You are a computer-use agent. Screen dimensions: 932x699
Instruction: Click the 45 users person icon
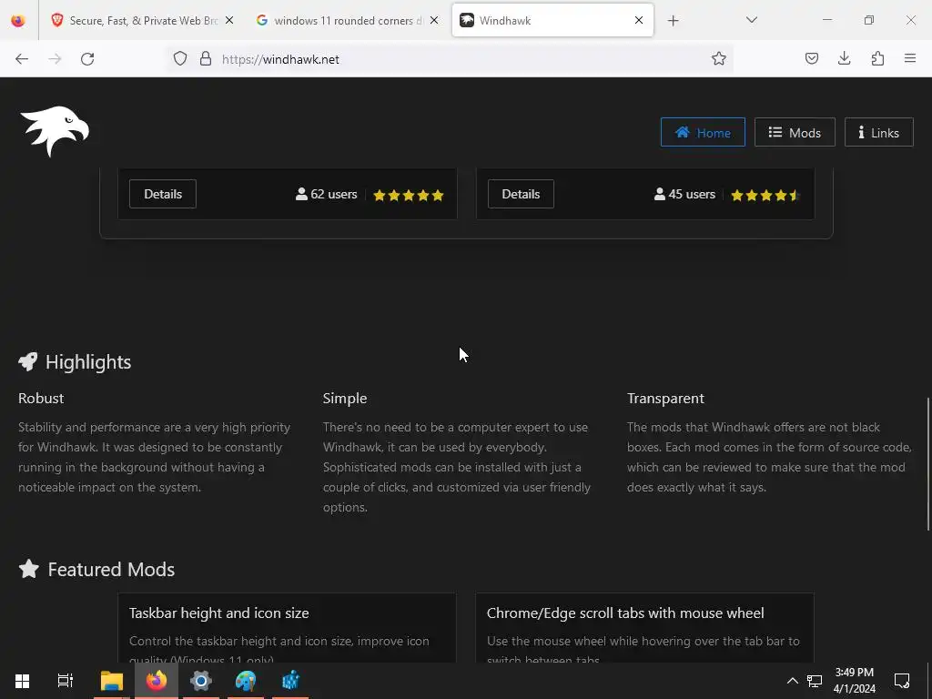point(659,194)
